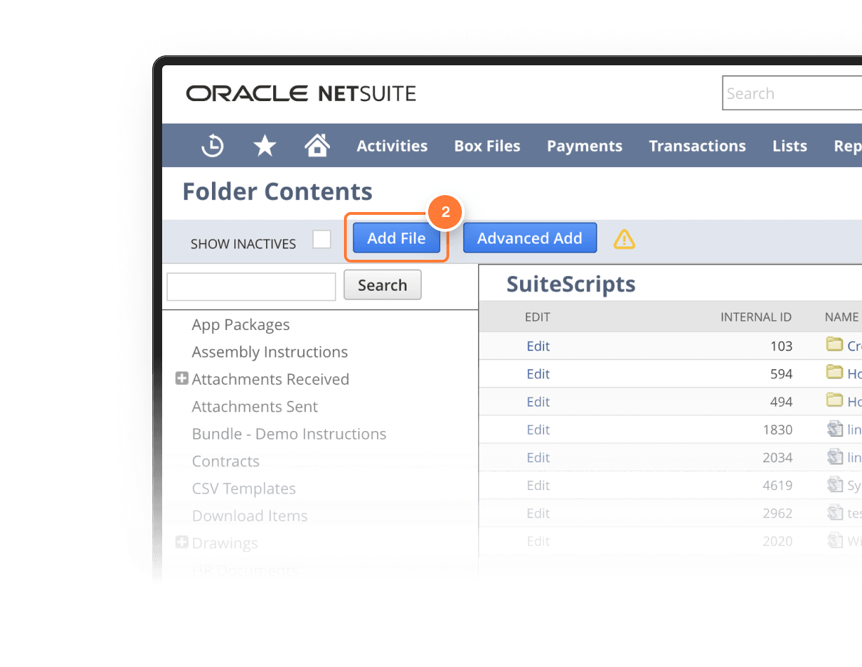Click the Folder Contents page title
Screen dimensions: 862x667
(x=277, y=192)
